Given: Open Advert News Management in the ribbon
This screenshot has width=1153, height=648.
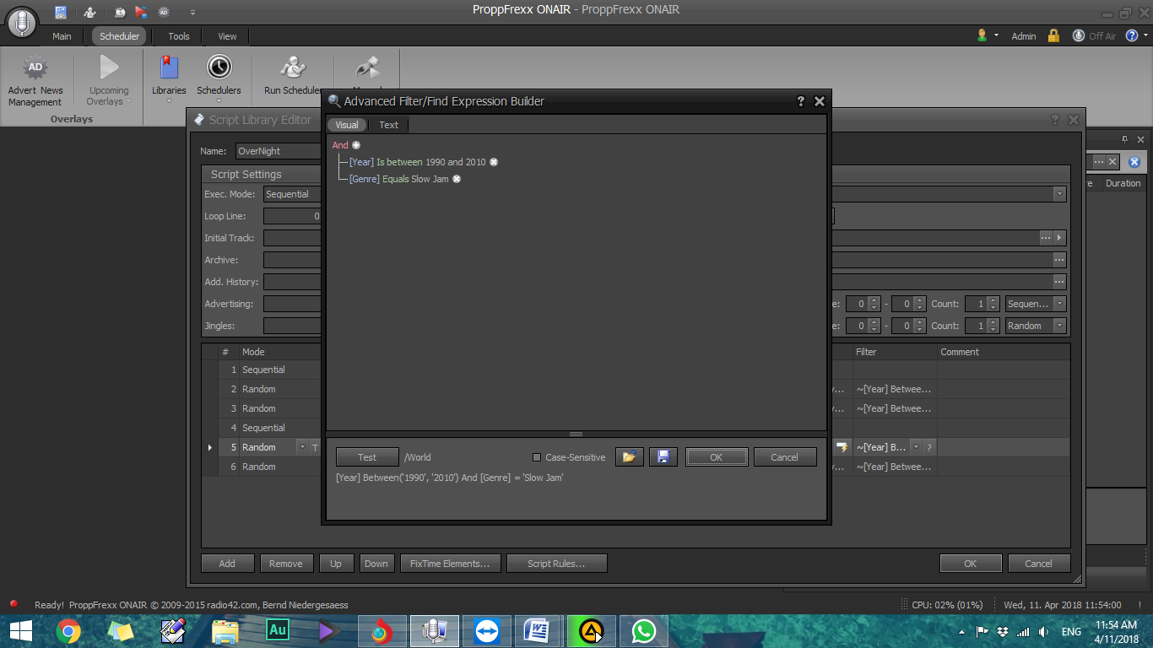Looking at the screenshot, I should 35,82.
